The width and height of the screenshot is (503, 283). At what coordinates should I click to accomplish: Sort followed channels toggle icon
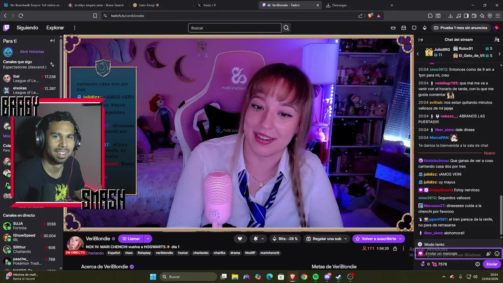click(x=52, y=64)
